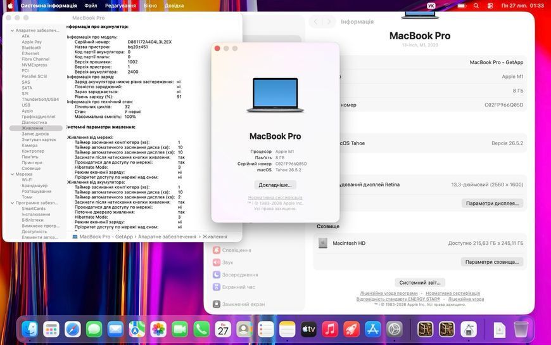Open the Downloads stack in Dock
Viewport: 551px width, 345px height.
tap(499, 330)
